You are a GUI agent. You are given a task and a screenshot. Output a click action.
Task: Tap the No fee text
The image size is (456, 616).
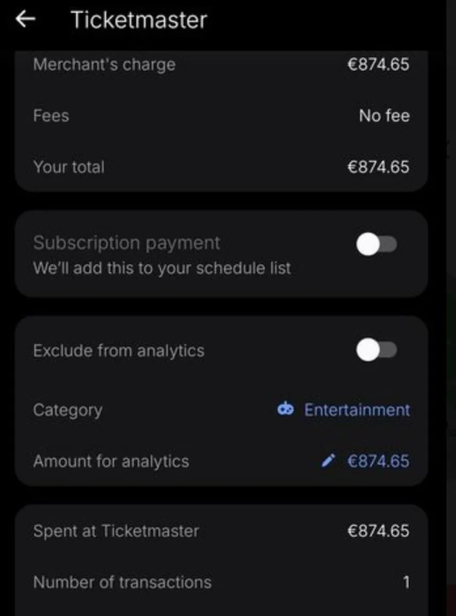[x=384, y=115]
